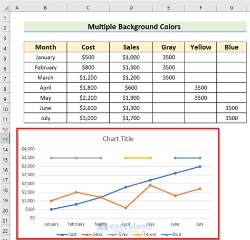Image resolution: width=250 pixels, height=240 pixels.
Task: Click the $0 vertical axis label
Action: (x=32, y=218)
